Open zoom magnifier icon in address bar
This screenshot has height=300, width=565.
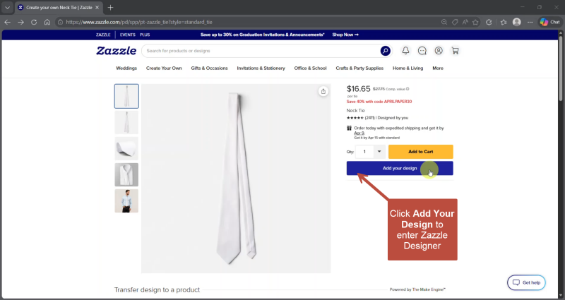(x=444, y=23)
